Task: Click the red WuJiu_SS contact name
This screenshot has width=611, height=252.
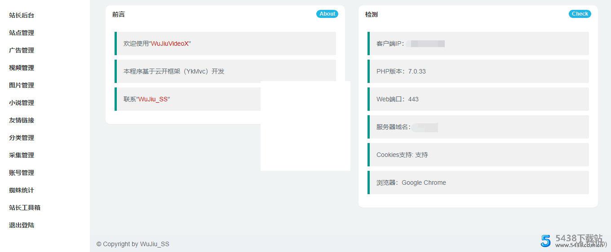Action: point(153,99)
